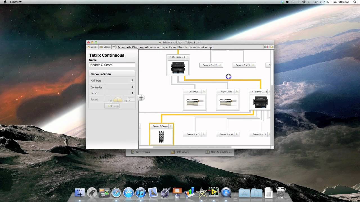
Task: Click the layout toggle icon in Schematic Editor header
Action: click(x=266, y=47)
